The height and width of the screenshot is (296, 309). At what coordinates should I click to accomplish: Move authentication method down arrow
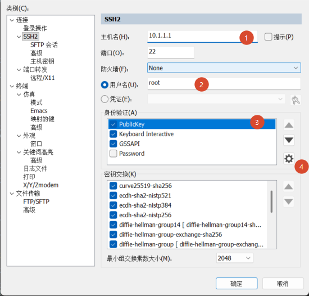click(x=289, y=140)
